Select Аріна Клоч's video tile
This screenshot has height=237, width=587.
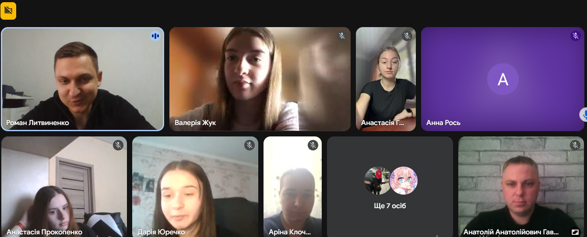292,187
